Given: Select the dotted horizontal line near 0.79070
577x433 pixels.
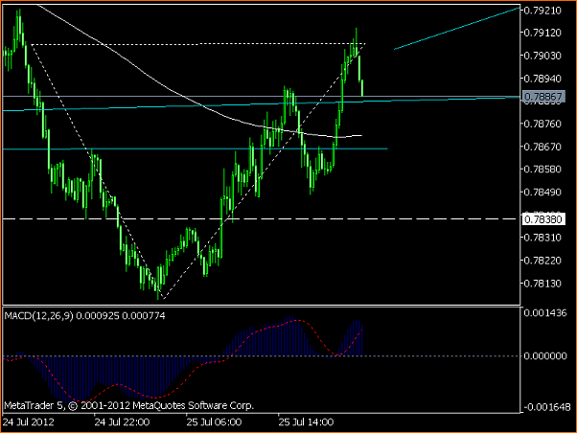Looking at the screenshot, I should 198,44.
